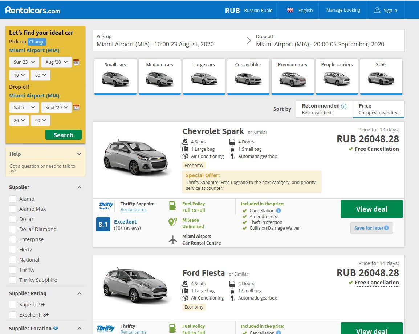
Task: Check the National supplier filter
Action: click(13, 260)
